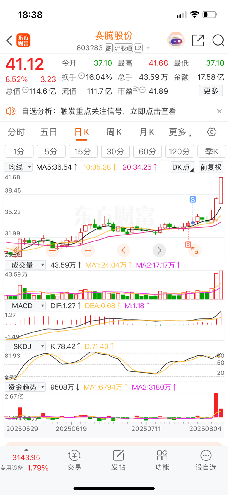Select 1分 period button
228x495 pixels.
click(x=19, y=151)
